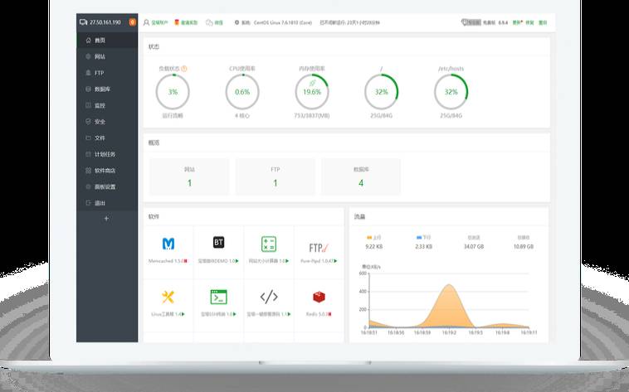Click the 修复 link in top bar

pyautogui.click(x=529, y=22)
